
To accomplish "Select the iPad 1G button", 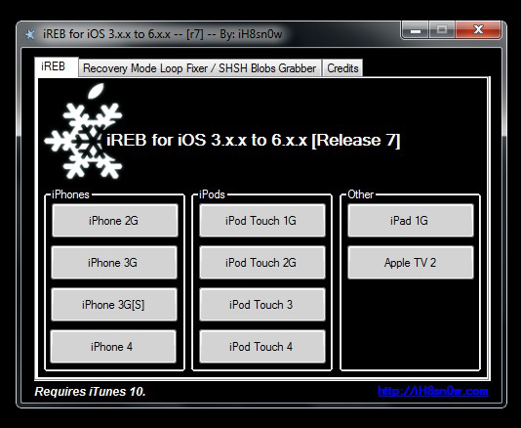I will click(x=411, y=220).
